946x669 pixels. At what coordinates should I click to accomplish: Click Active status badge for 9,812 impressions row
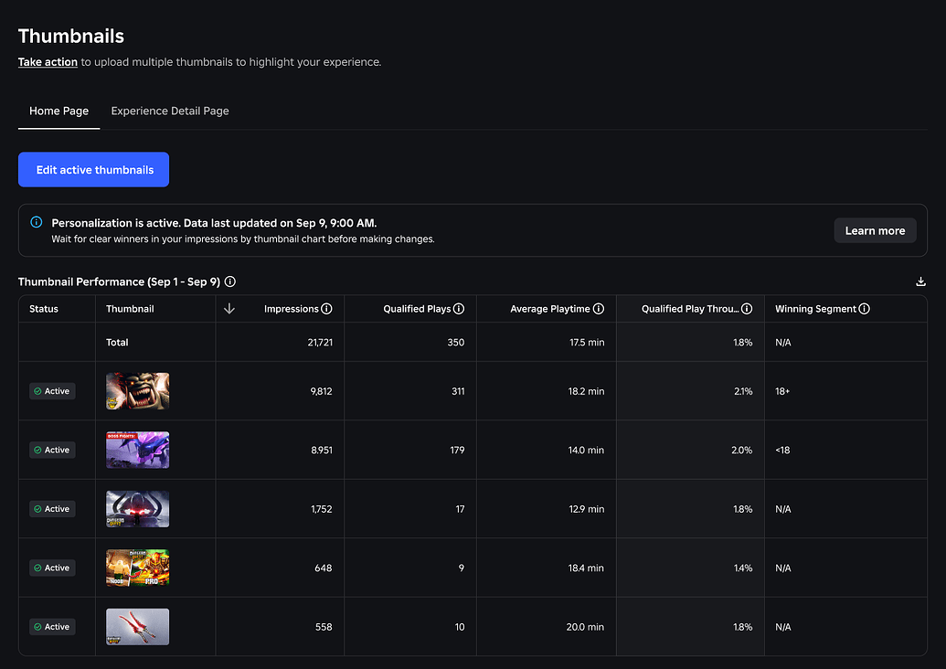[x=52, y=391]
